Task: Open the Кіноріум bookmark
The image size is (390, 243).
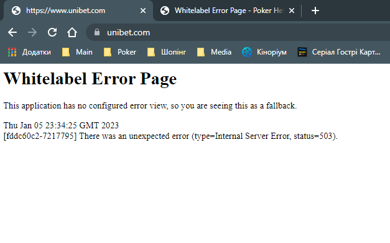Action: 264,52
